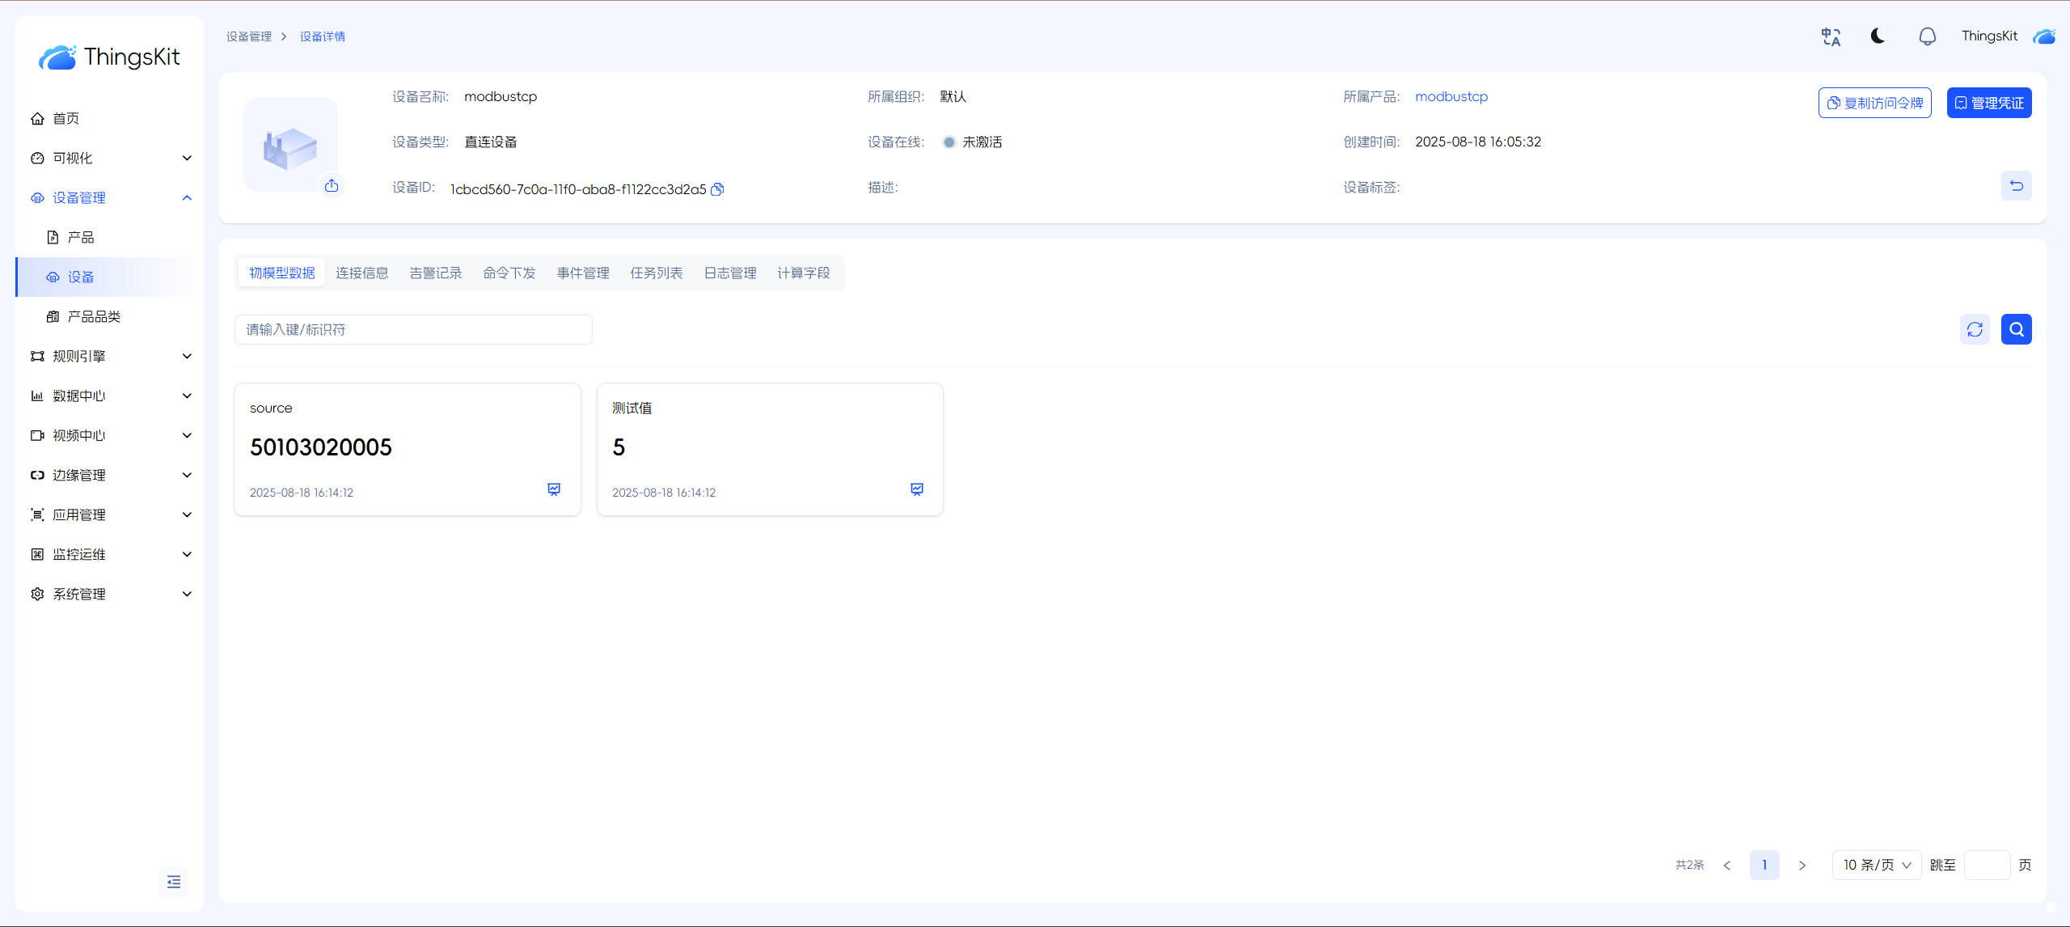2070x927 pixels.
Task: Copy the device ID icon
Action: (717, 189)
